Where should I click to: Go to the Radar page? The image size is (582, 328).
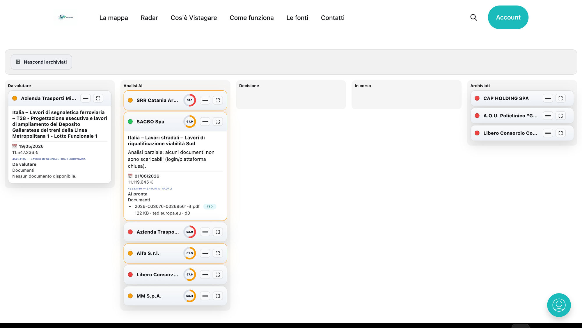[x=149, y=18]
